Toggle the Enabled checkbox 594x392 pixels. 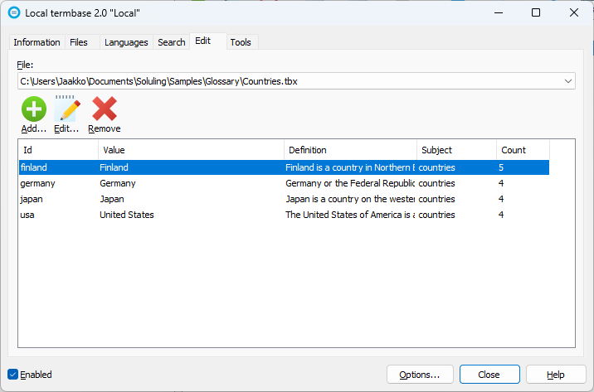click(12, 375)
